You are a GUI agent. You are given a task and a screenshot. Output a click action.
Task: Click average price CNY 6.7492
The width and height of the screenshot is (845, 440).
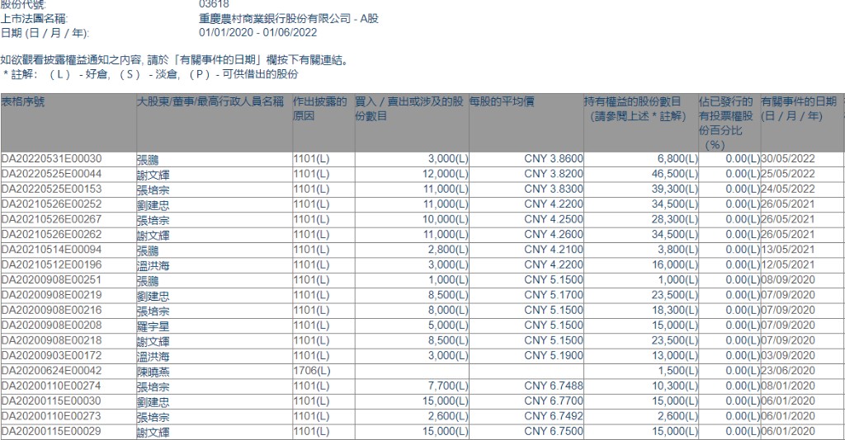[554, 416]
